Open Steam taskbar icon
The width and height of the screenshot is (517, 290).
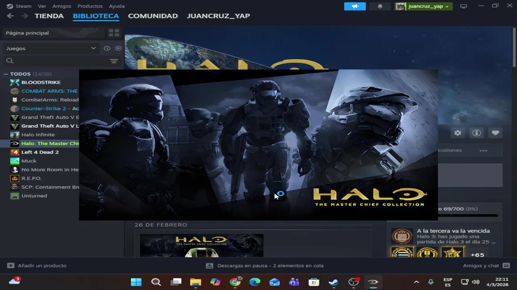(334, 282)
